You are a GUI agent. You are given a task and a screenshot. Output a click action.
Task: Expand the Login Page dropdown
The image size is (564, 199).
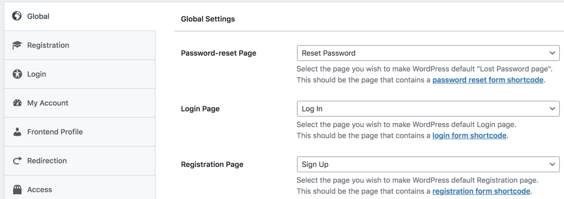[x=428, y=109]
